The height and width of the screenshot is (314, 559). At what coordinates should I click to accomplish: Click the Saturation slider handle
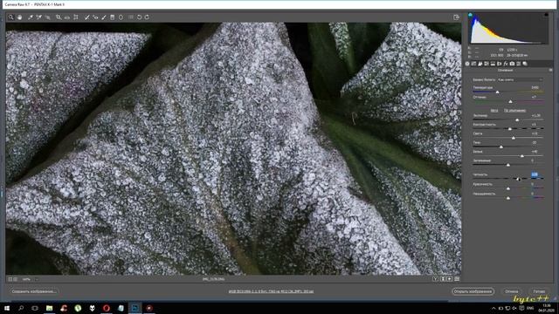tap(508, 198)
